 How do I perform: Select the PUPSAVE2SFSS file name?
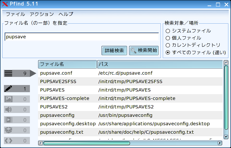[x=58, y=81]
